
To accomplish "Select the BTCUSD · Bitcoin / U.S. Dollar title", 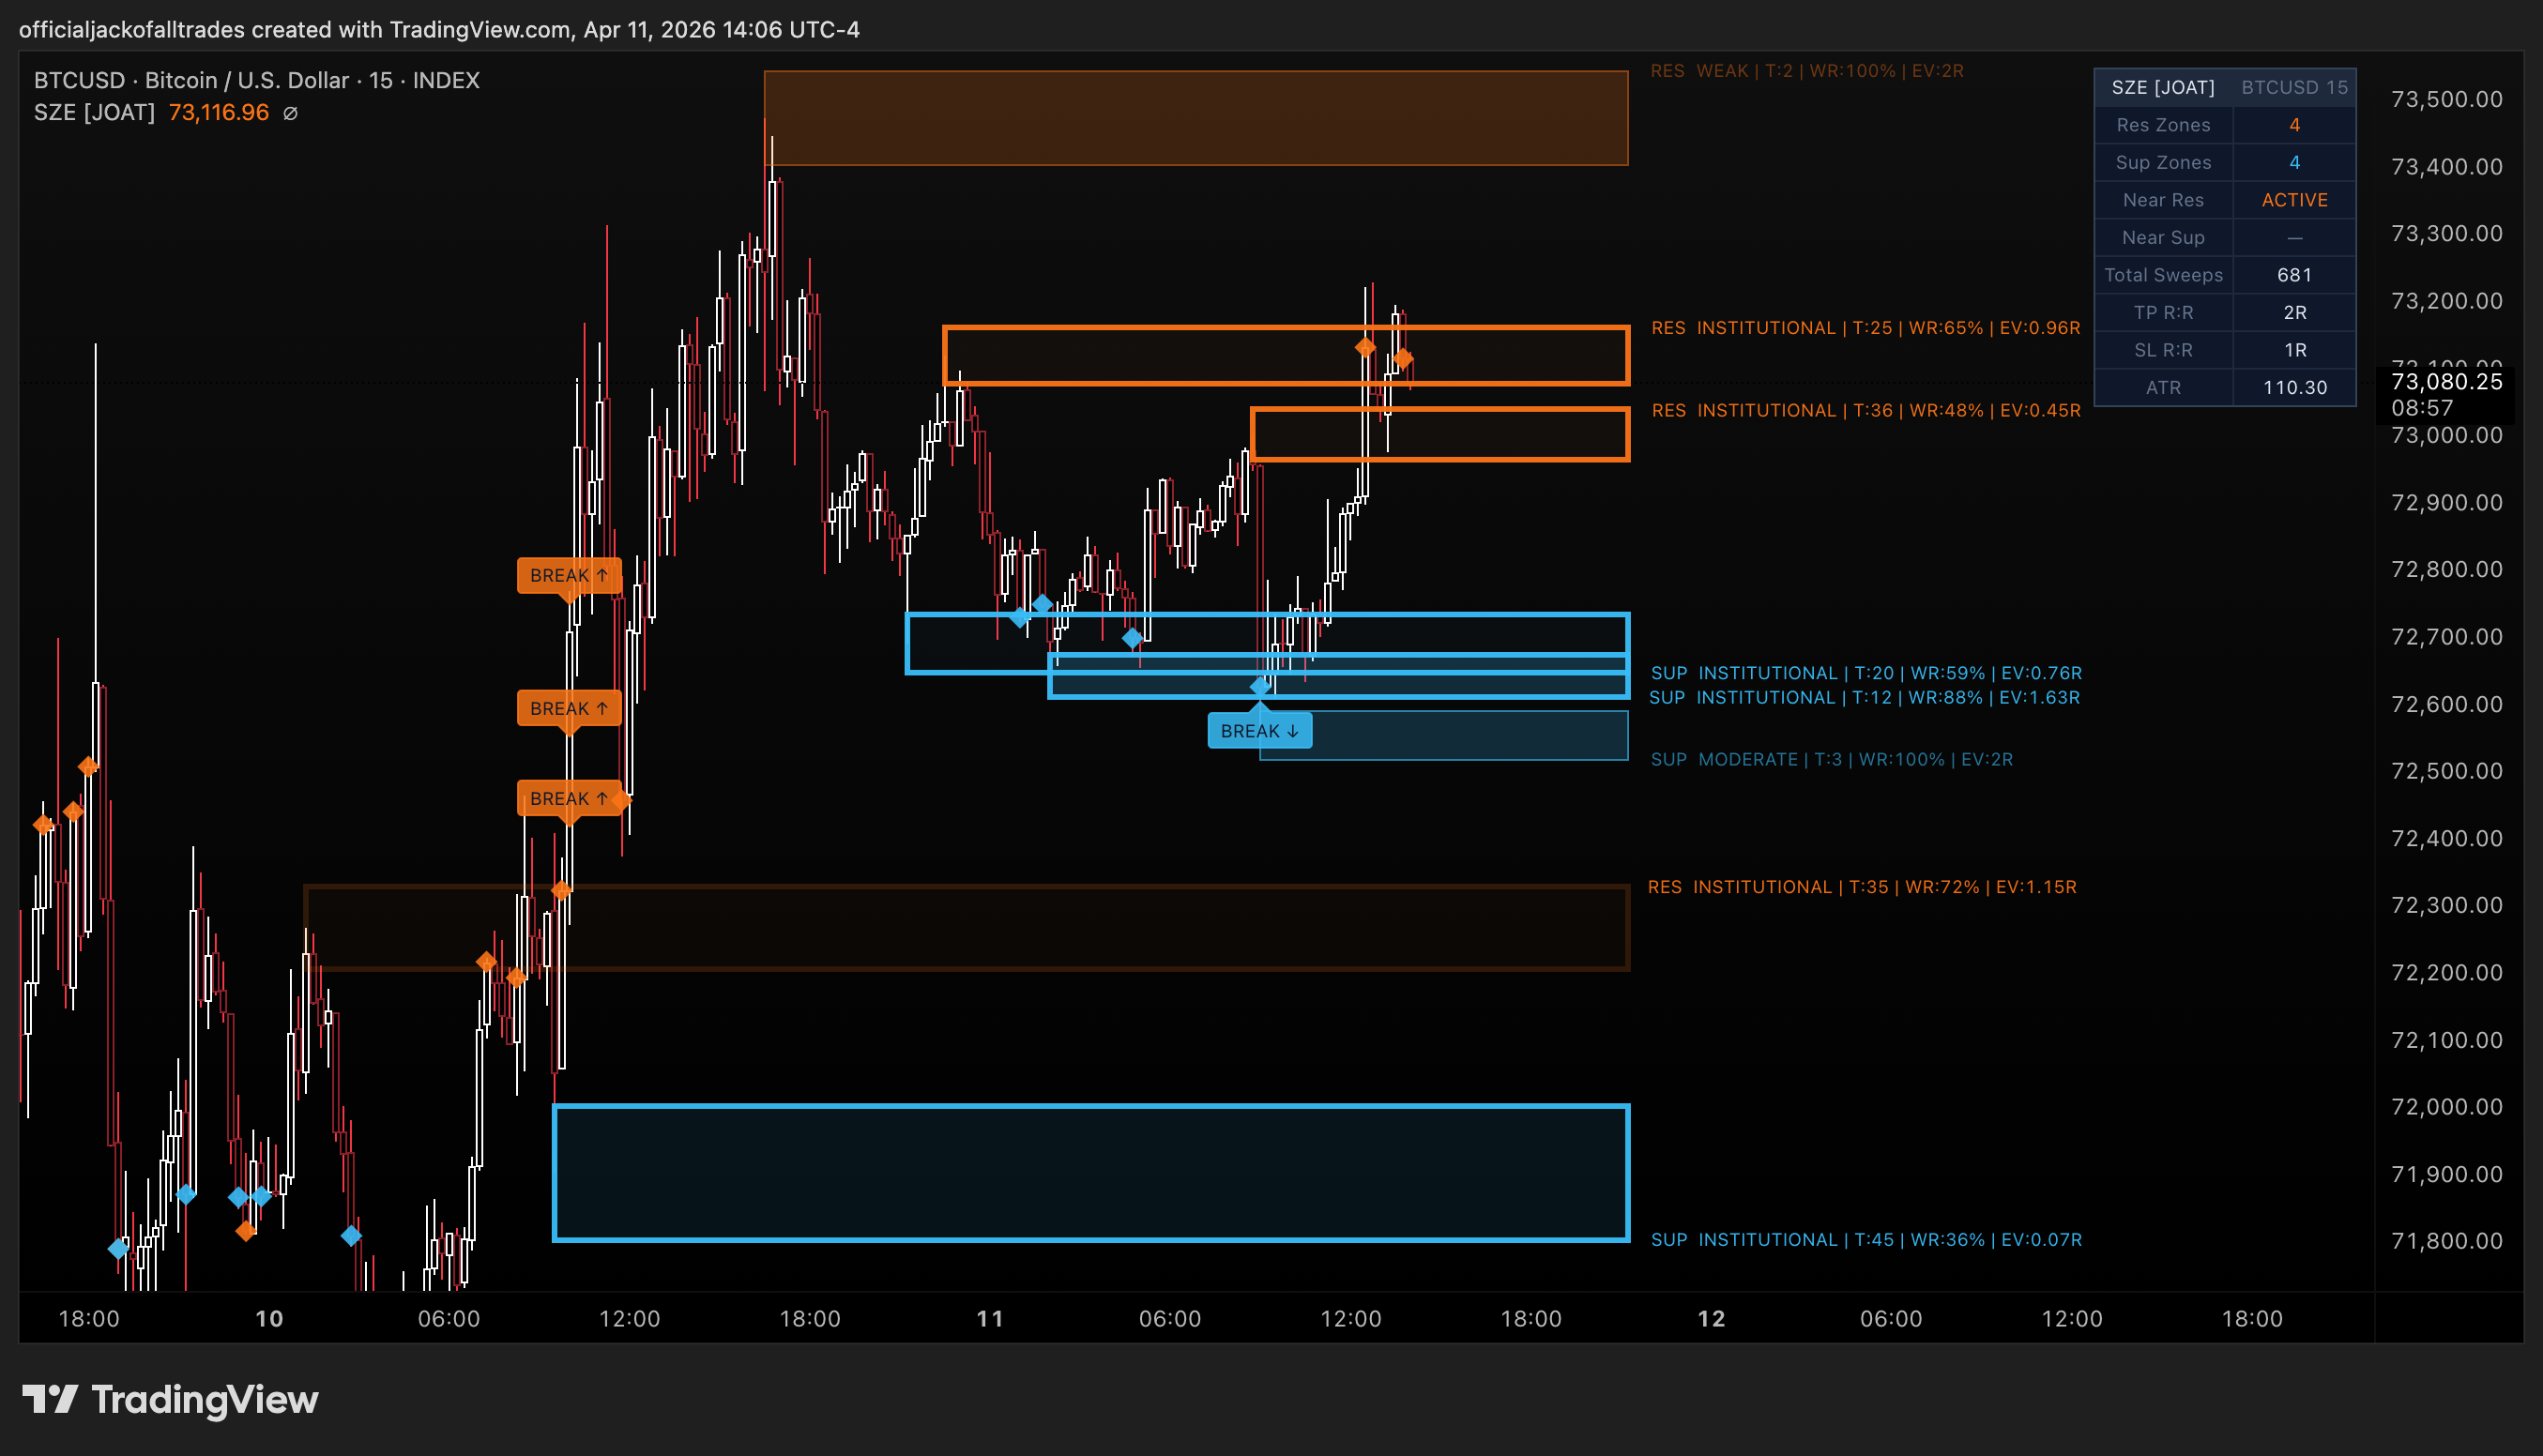I will tap(257, 80).
